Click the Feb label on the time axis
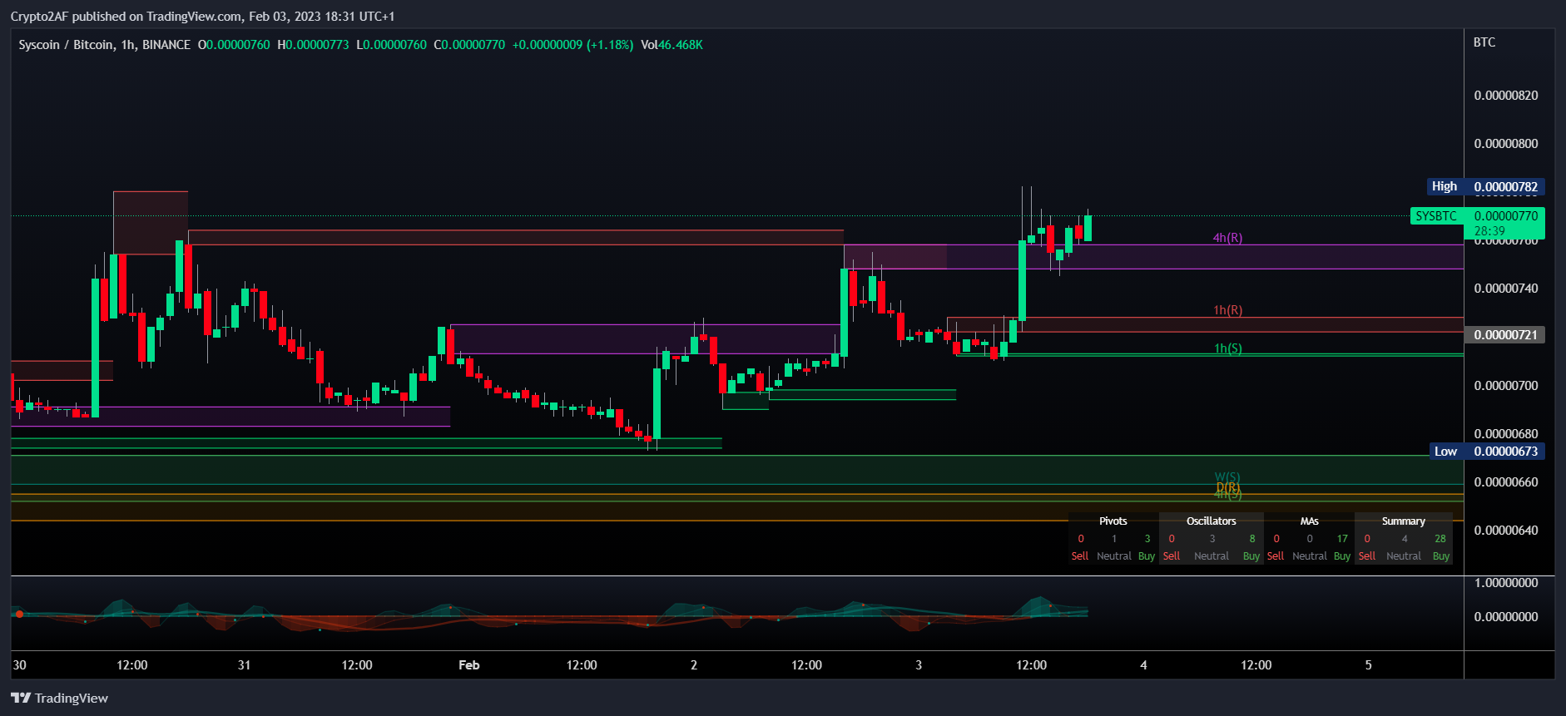The width and height of the screenshot is (1566, 716). pyautogui.click(x=468, y=665)
